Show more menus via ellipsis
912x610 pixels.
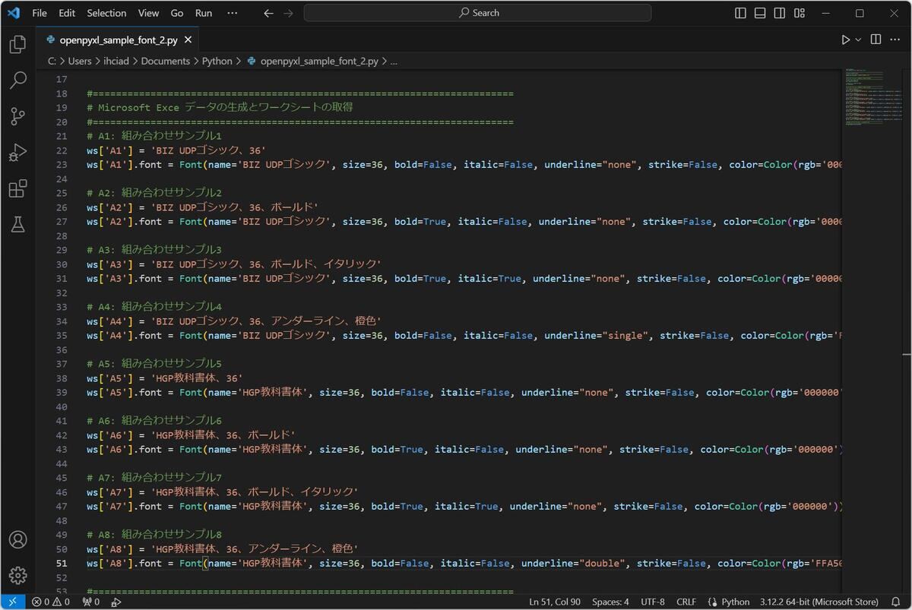click(x=233, y=13)
